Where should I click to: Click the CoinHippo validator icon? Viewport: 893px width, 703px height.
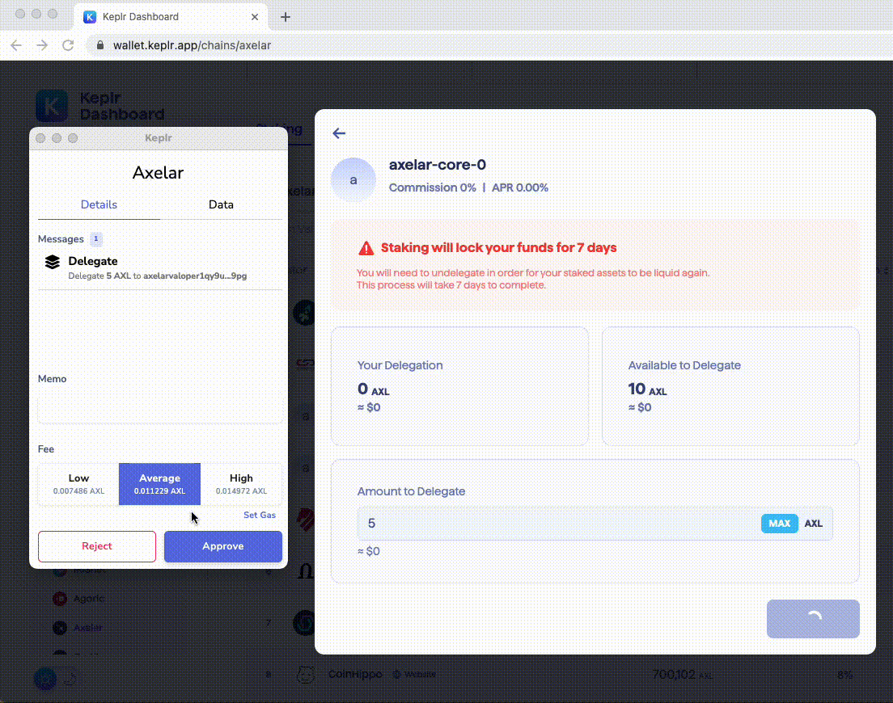tap(306, 675)
